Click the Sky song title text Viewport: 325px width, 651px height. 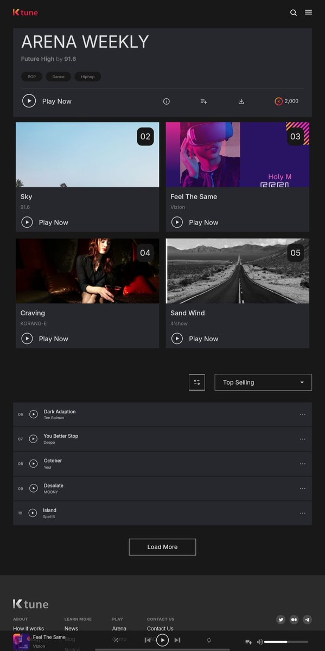pyautogui.click(x=26, y=197)
